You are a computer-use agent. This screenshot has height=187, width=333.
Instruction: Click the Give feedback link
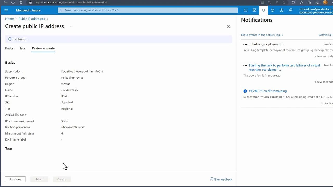[x=221, y=179]
